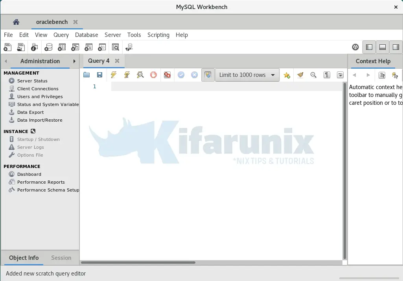The height and width of the screenshot is (281, 403).
Task: Click the execute query lightning bolt icon
Action: pyautogui.click(x=114, y=75)
